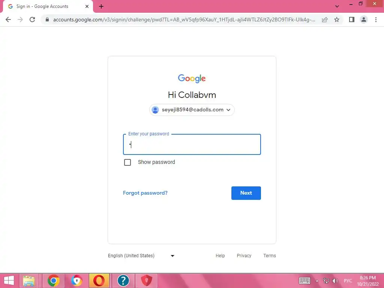Go back using Chrome's back arrow
The height and width of the screenshot is (288, 384).
[x=8, y=19]
